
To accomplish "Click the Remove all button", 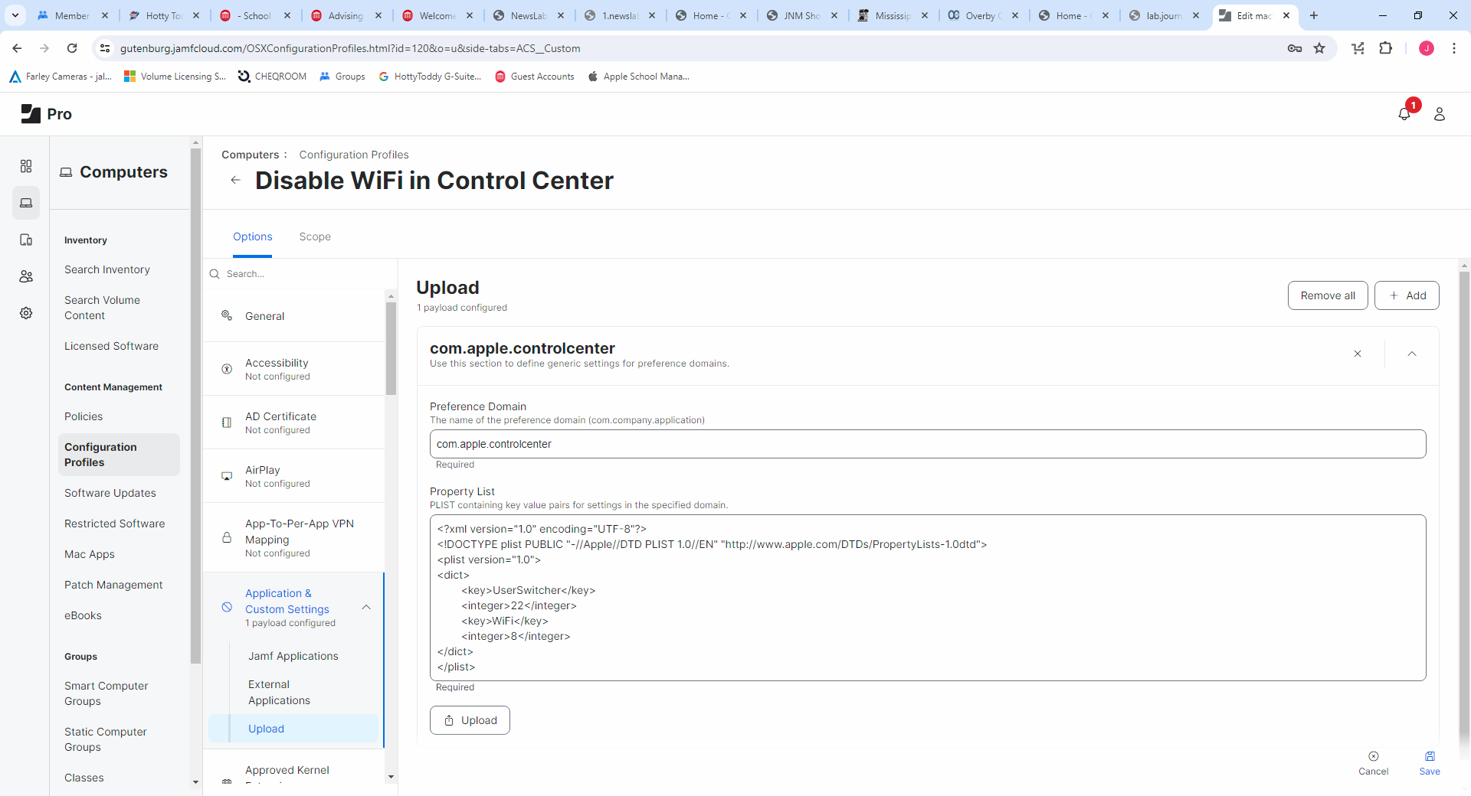I will [x=1328, y=295].
